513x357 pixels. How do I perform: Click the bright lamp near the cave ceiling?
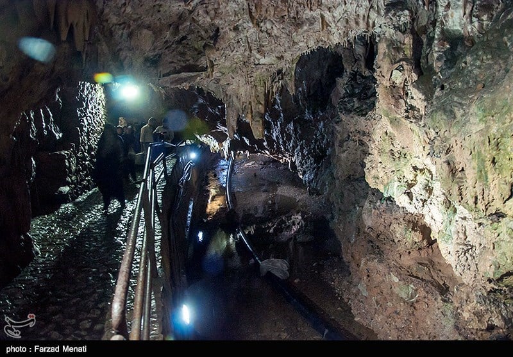(x=130, y=92)
